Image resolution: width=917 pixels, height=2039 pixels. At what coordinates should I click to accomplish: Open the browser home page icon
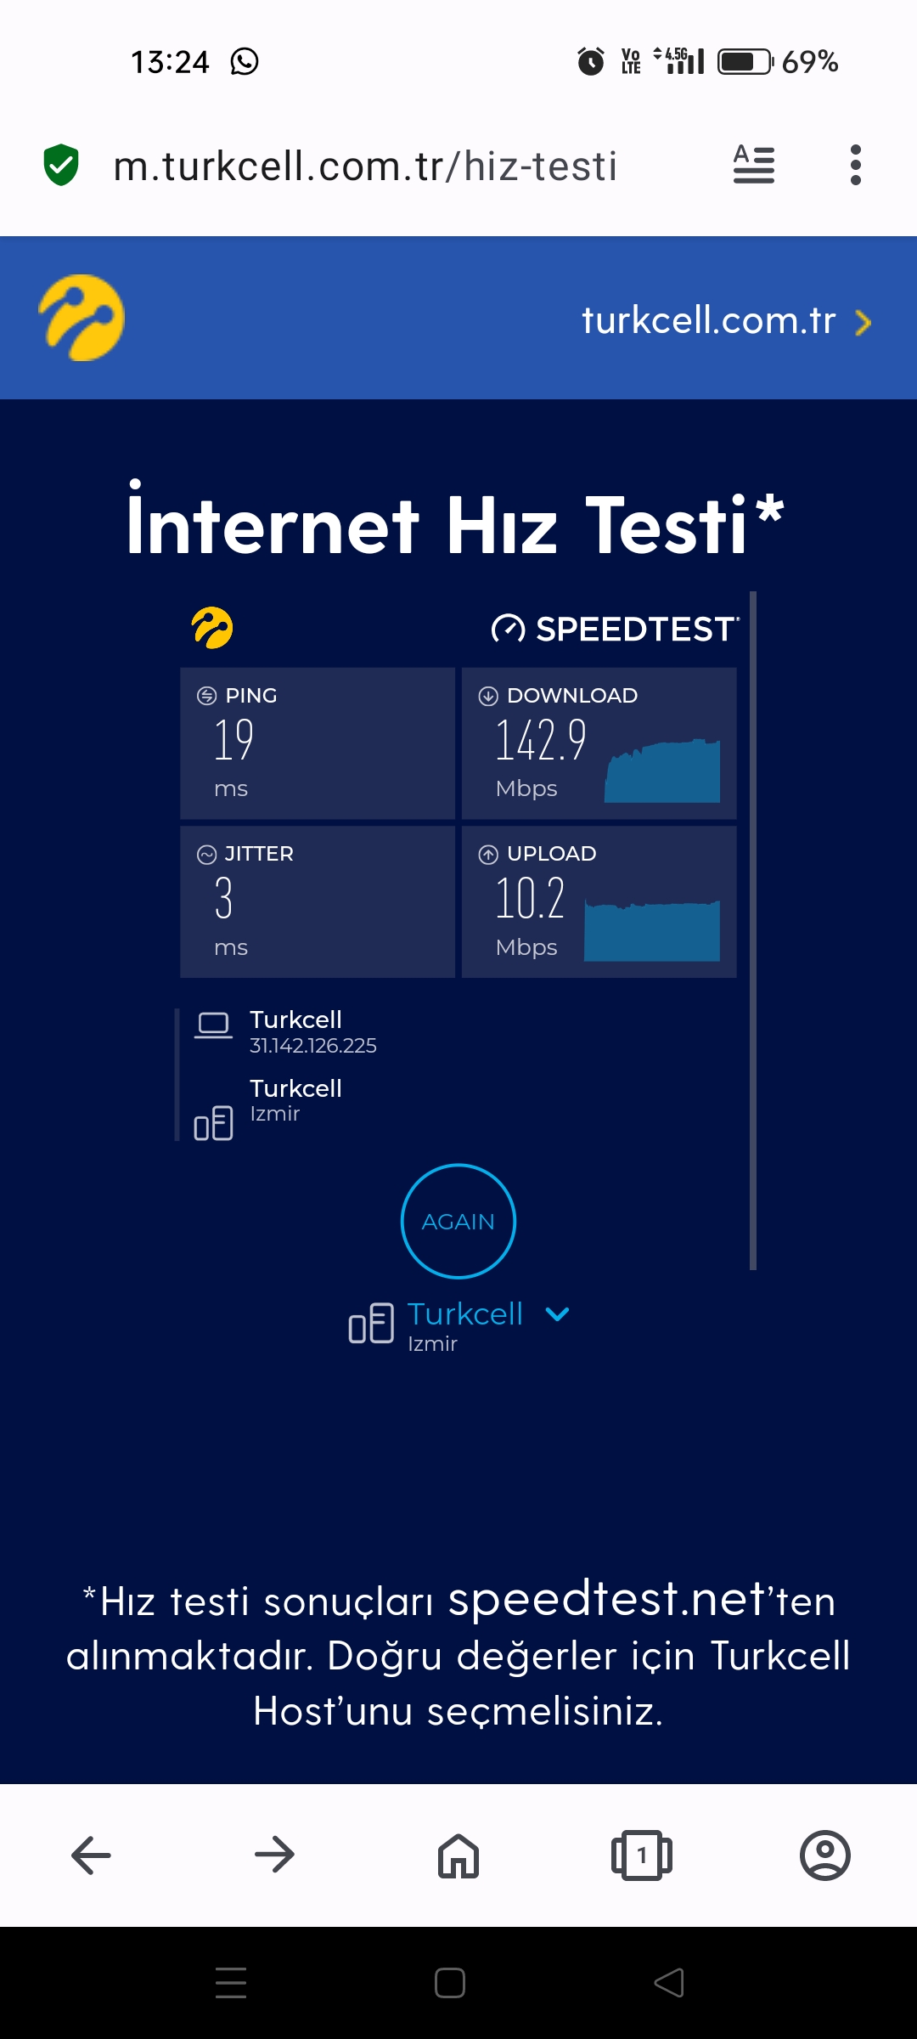tap(458, 1855)
